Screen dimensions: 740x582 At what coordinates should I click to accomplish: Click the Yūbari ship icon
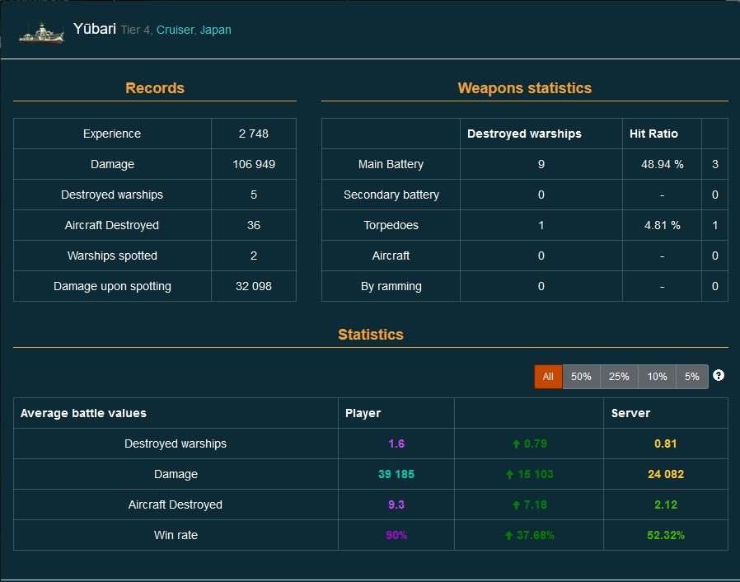[40, 31]
